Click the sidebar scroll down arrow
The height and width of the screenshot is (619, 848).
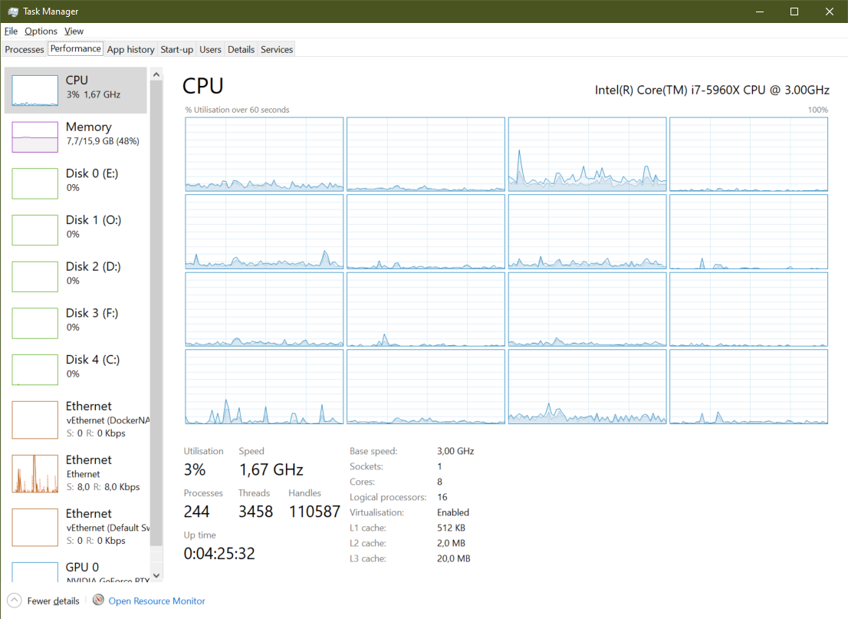click(156, 575)
